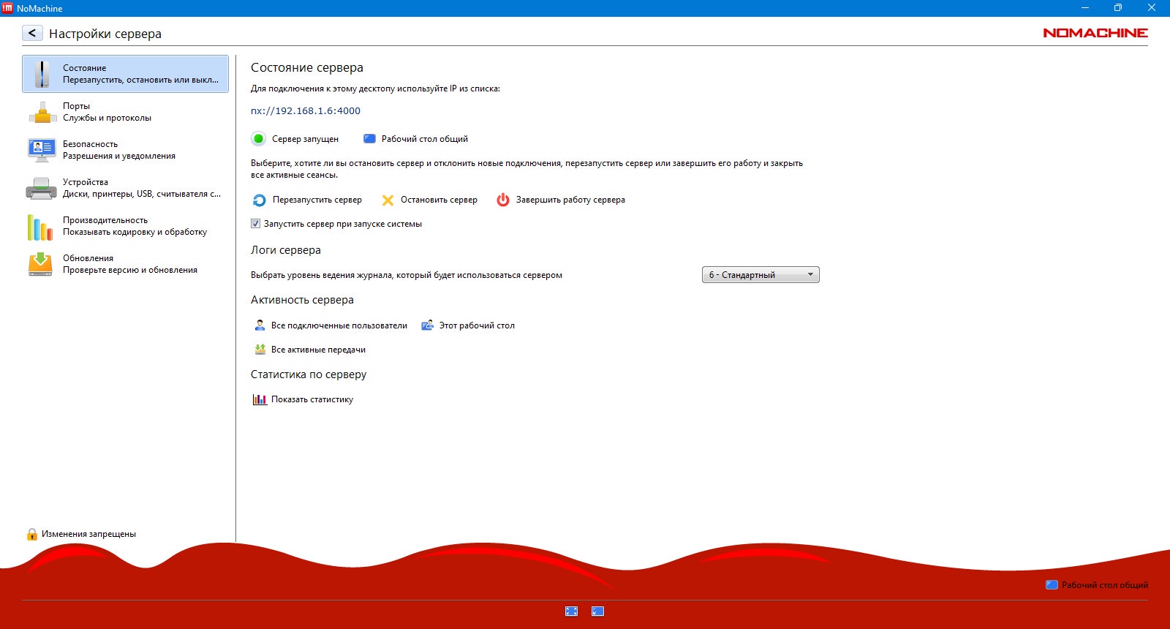1170x629 pixels.
Task: Open the Устройства printer icon
Action: [x=41, y=188]
